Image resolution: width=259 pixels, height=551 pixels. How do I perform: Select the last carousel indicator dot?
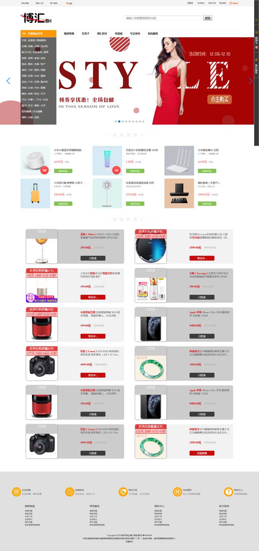pyautogui.click(x=143, y=122)
